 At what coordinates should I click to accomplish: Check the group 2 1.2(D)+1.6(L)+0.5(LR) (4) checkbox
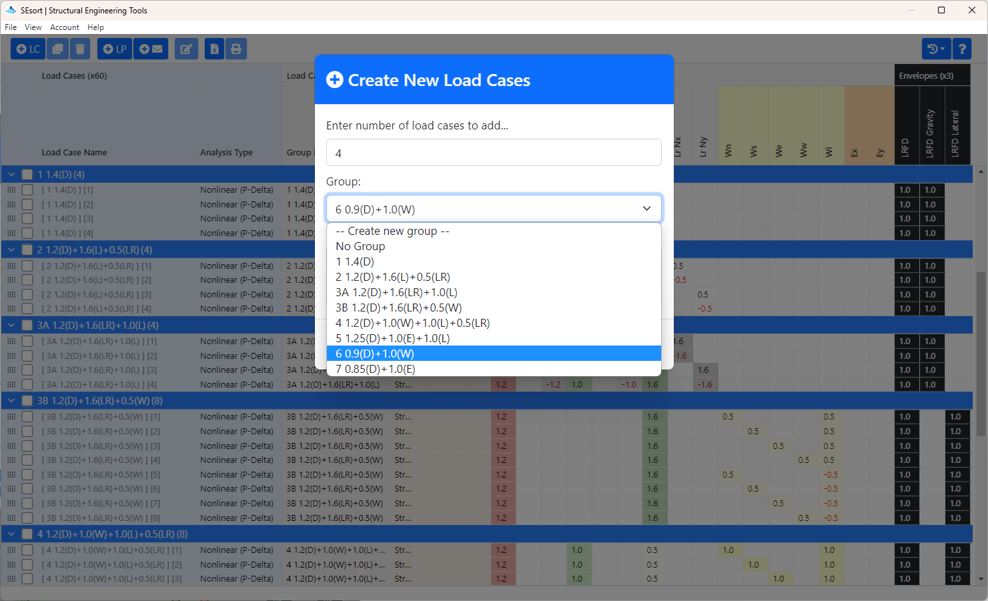(x=27, y=249)
